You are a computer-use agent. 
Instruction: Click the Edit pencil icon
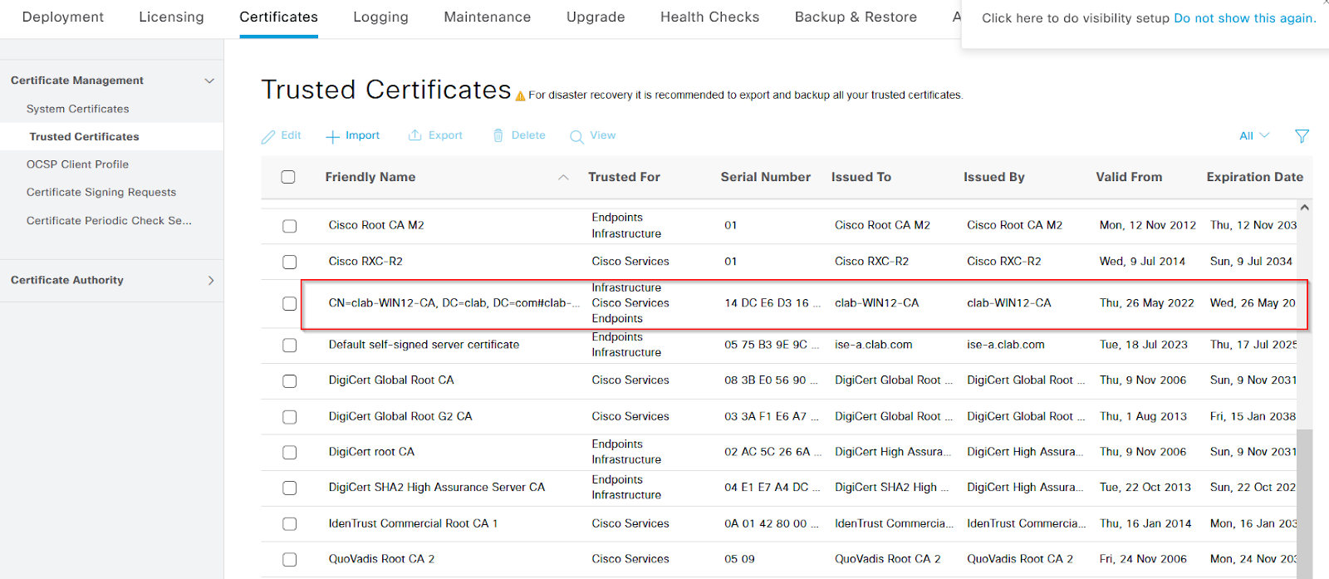[x=268, y=136]
